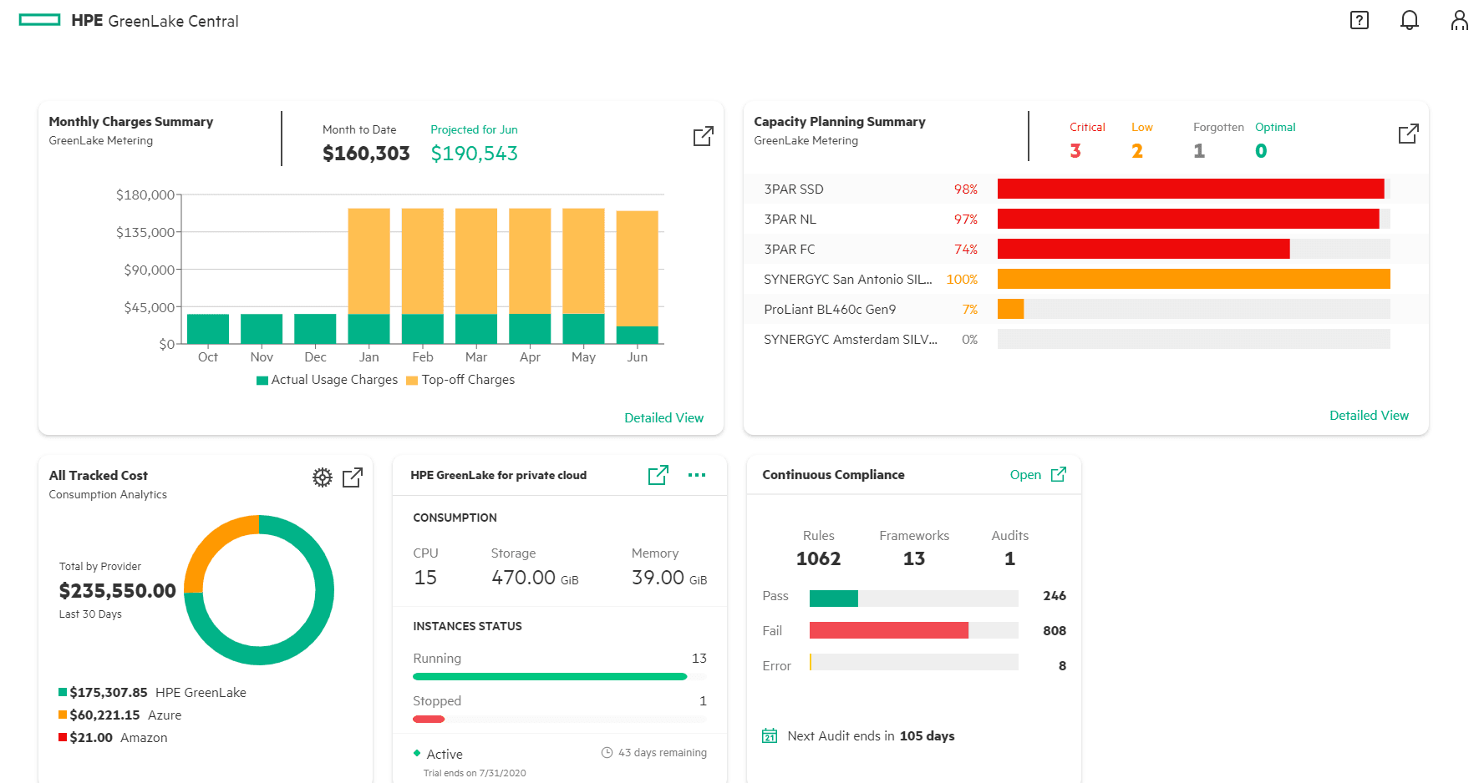The image size is (1479, 783).
Task: Toggle Actual Usage Charges legend swatch
Action: point(262,381)
